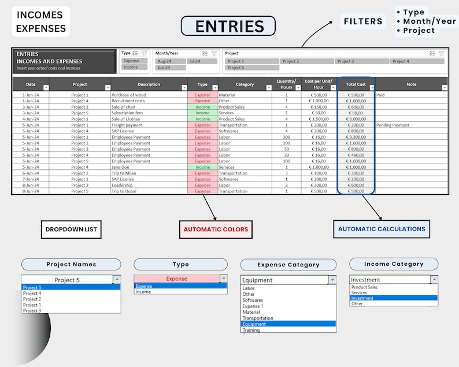This screenshot has width=459, height=367.
Task: Select 'Jane Doe' description cell
Action: click(149, 167)
